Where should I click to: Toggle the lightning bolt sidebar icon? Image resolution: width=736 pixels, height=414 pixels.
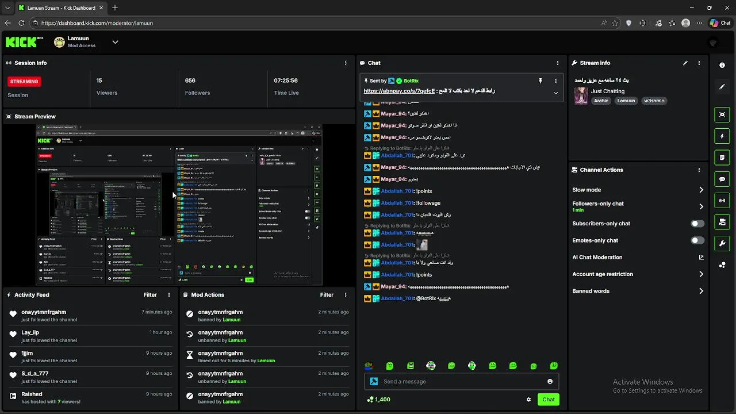(722, 136)
